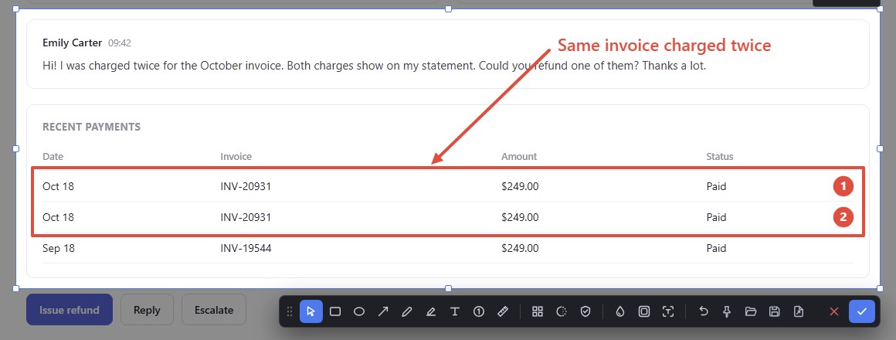Activate the Text annotation tool
This screenshot has width=896, height=340.
(x=455, y=311)
